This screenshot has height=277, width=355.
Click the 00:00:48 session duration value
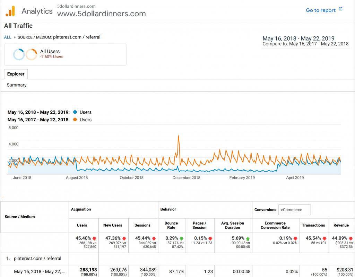point(242,271)
